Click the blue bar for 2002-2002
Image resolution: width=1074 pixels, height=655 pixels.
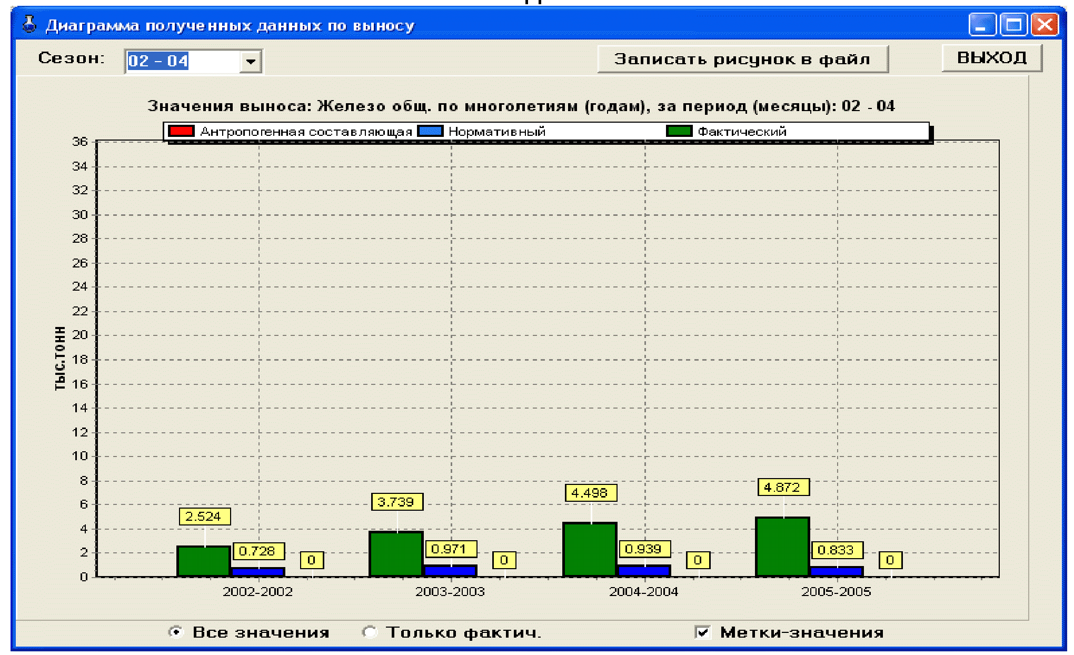click(x=258, y=572)
